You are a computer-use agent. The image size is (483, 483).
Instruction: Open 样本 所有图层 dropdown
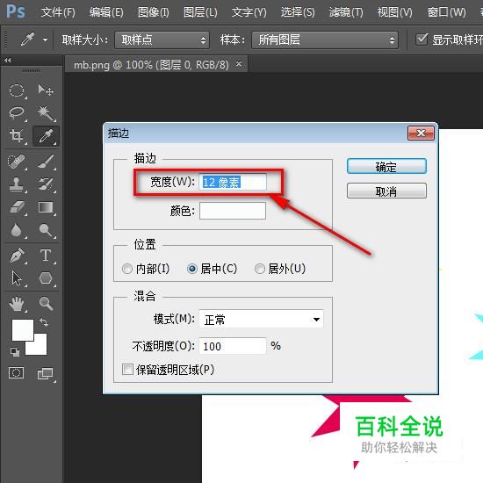tap(325, 40)
